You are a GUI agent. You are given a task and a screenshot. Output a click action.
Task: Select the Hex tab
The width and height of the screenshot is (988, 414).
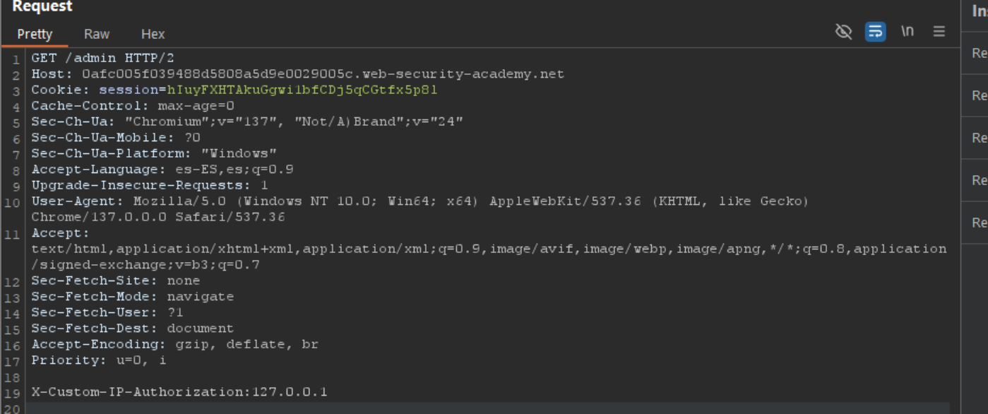pos(153,34)
